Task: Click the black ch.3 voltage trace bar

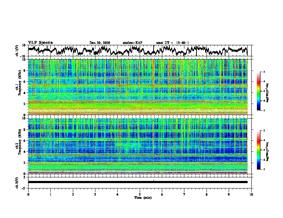Action: click(x=138, y=182)
